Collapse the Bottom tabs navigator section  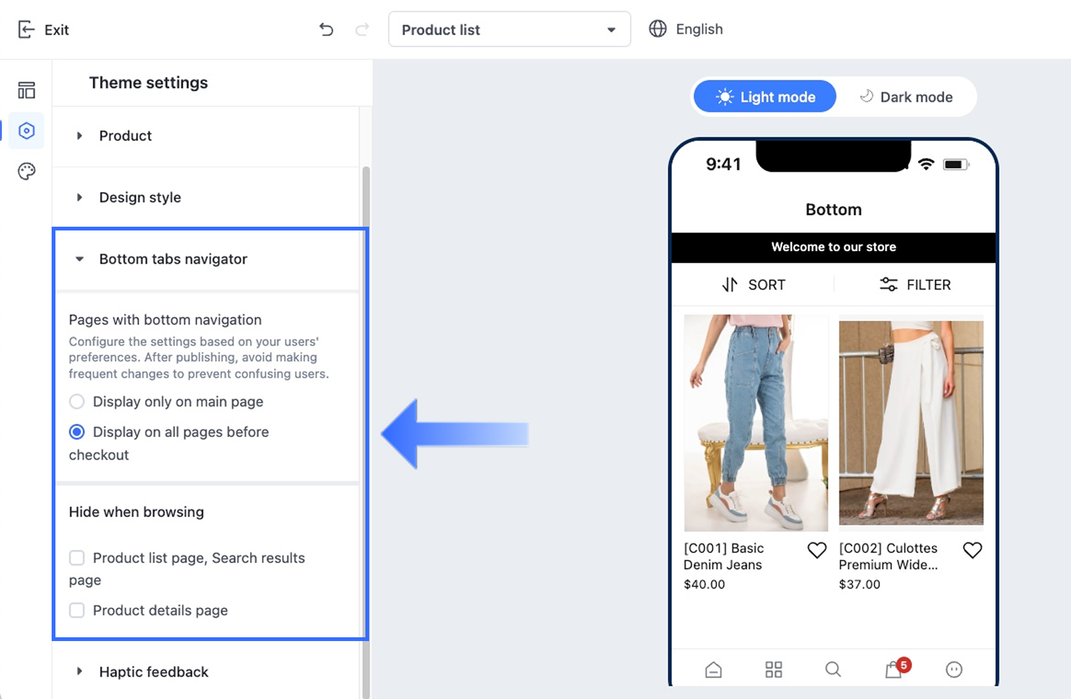click(x=206, y=259)
